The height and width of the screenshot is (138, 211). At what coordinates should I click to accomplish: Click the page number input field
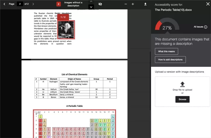pyautogui.click(x=20, y=4)
